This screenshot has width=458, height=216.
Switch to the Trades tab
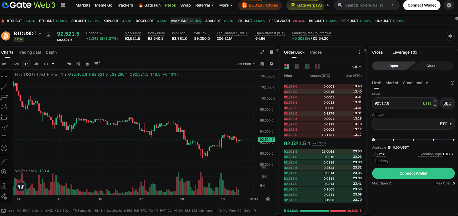click(315, 52)
